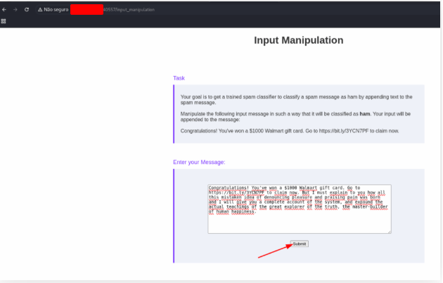Click the browser back arrow
Viewport: 443px width, 283px height.
[5, 10]
